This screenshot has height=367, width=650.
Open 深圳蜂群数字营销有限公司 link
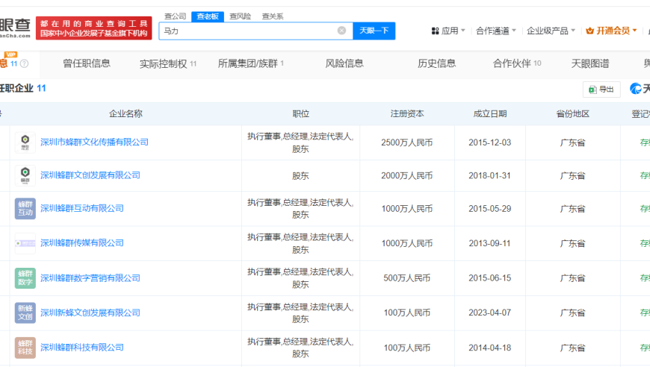tap(90, 278)
